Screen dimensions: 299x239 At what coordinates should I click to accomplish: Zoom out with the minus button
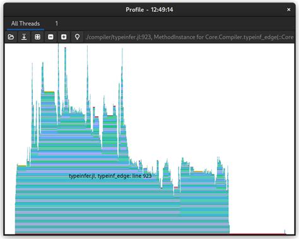point(50,37)
